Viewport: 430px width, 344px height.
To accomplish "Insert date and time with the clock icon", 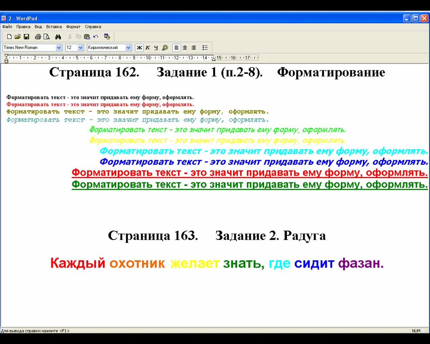I will (107, 37).
